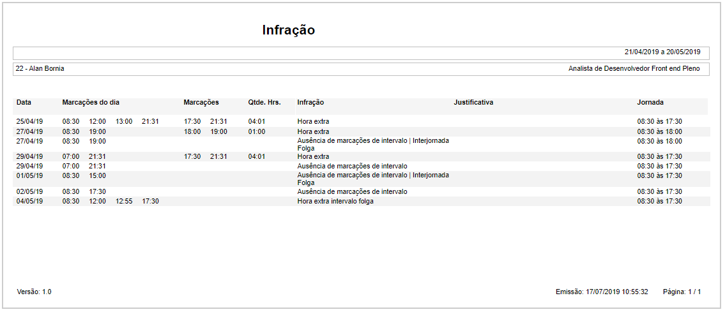Click the 13:00 marking on 25/04/19
Image resolution: width=725 pixels, height=312 pixels.
(124, 121)
